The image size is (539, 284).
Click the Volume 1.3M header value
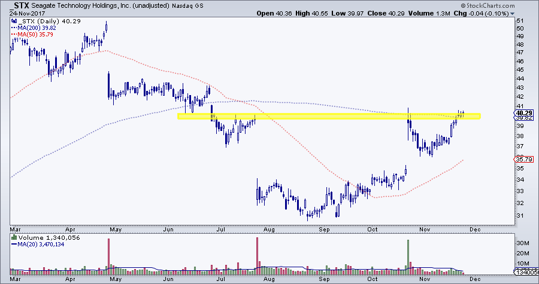(x=429, y=13)
